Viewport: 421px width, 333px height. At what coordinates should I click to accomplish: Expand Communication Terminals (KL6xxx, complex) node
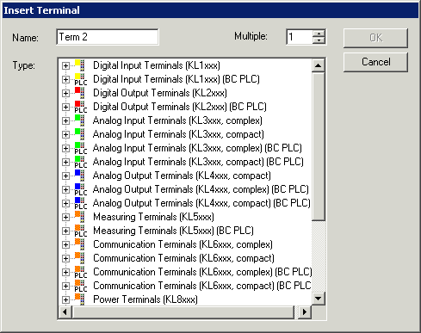tap(65, 244)
